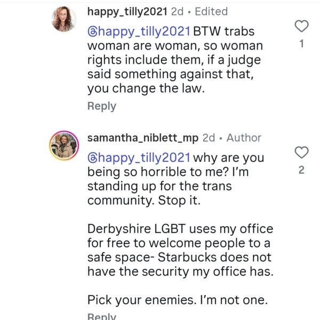This screenshot has width=320, height=320.
Task: Tap the 2d timestamp on first comment
Action: (x=177, y=11)
